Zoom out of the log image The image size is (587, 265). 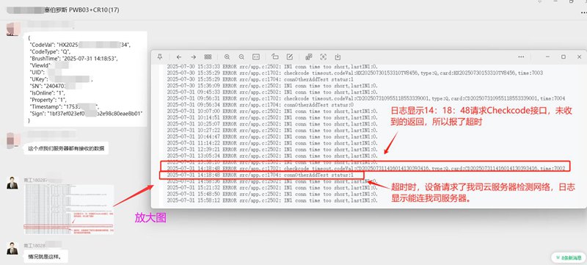coord(241,57)
